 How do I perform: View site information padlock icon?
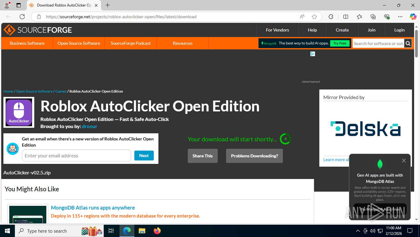39,17
